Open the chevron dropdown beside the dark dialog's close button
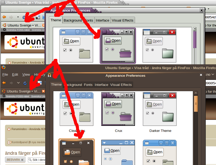This screenshot has width=216, height=165. pyautogui.click(x=213, y=74)
